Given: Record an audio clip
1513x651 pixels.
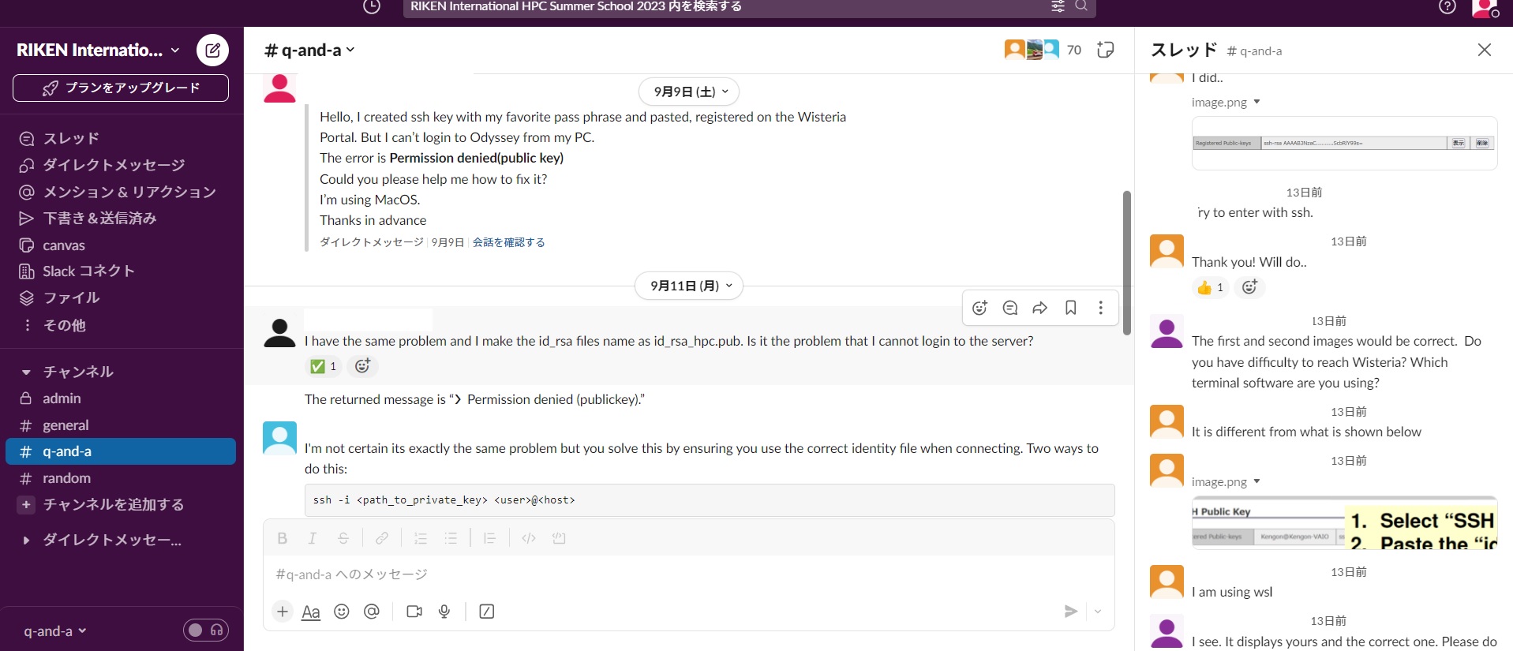Looking at the screenshot, I should [444, 612].
